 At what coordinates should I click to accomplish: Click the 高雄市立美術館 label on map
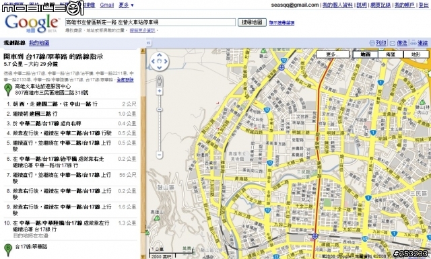[x=237, y=156]
